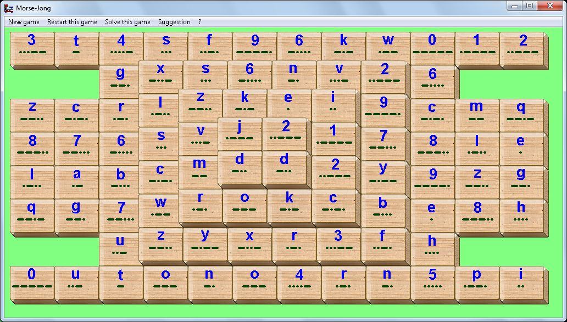
Task: Pick the b tile right of a tile
Action: point(120,182)
